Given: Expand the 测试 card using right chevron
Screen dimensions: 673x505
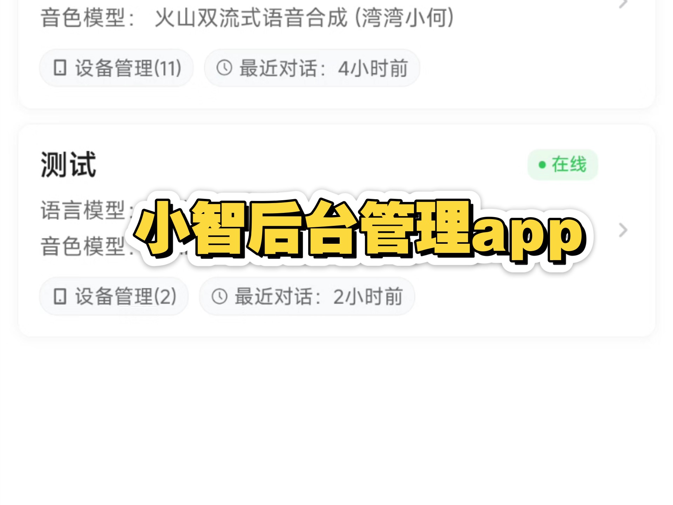Looking at the screenshot, I should (623, 230).
